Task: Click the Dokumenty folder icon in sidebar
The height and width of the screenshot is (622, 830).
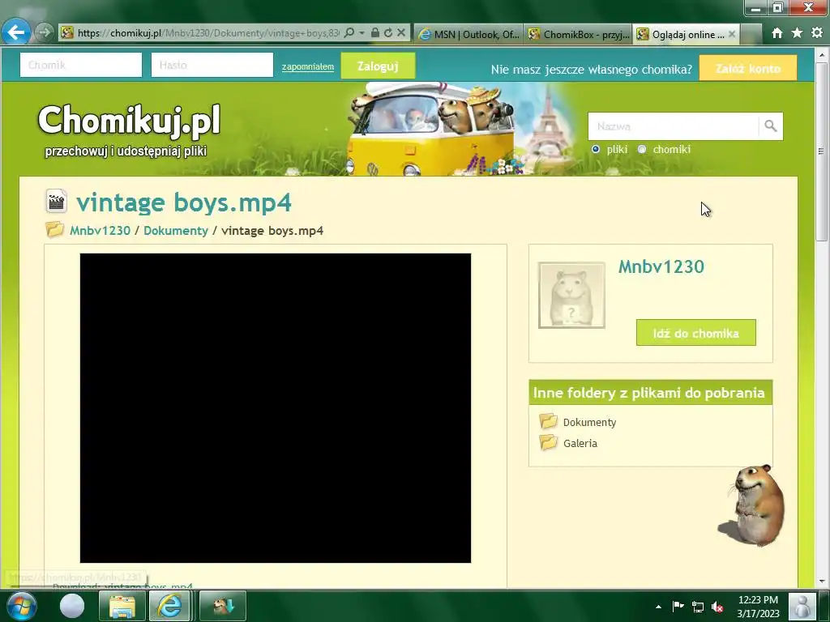Action: 549,421
